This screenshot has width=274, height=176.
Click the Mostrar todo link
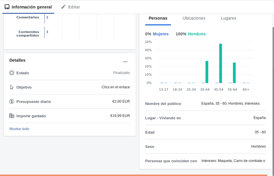tap(19, 129)
